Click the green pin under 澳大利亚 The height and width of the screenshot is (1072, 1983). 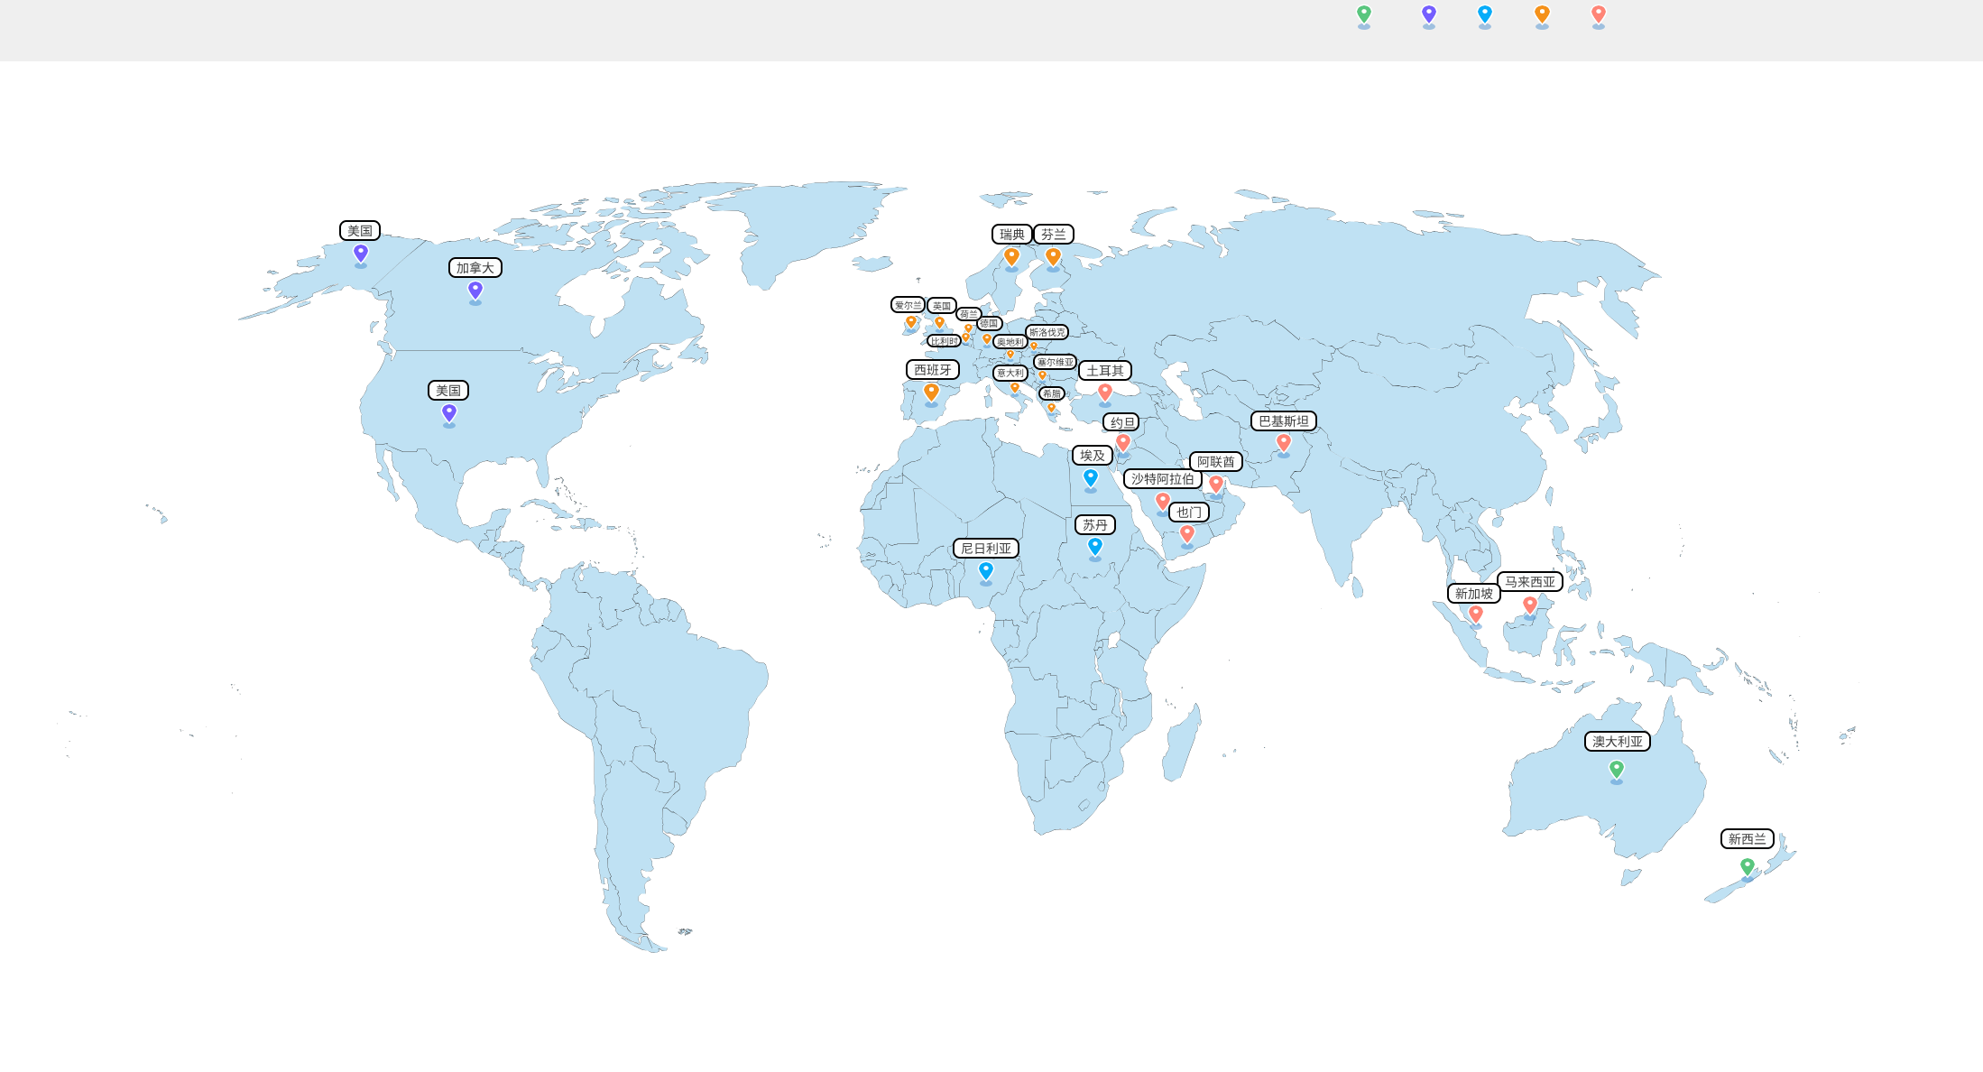pyautogui.click(x=1617, y=770)
